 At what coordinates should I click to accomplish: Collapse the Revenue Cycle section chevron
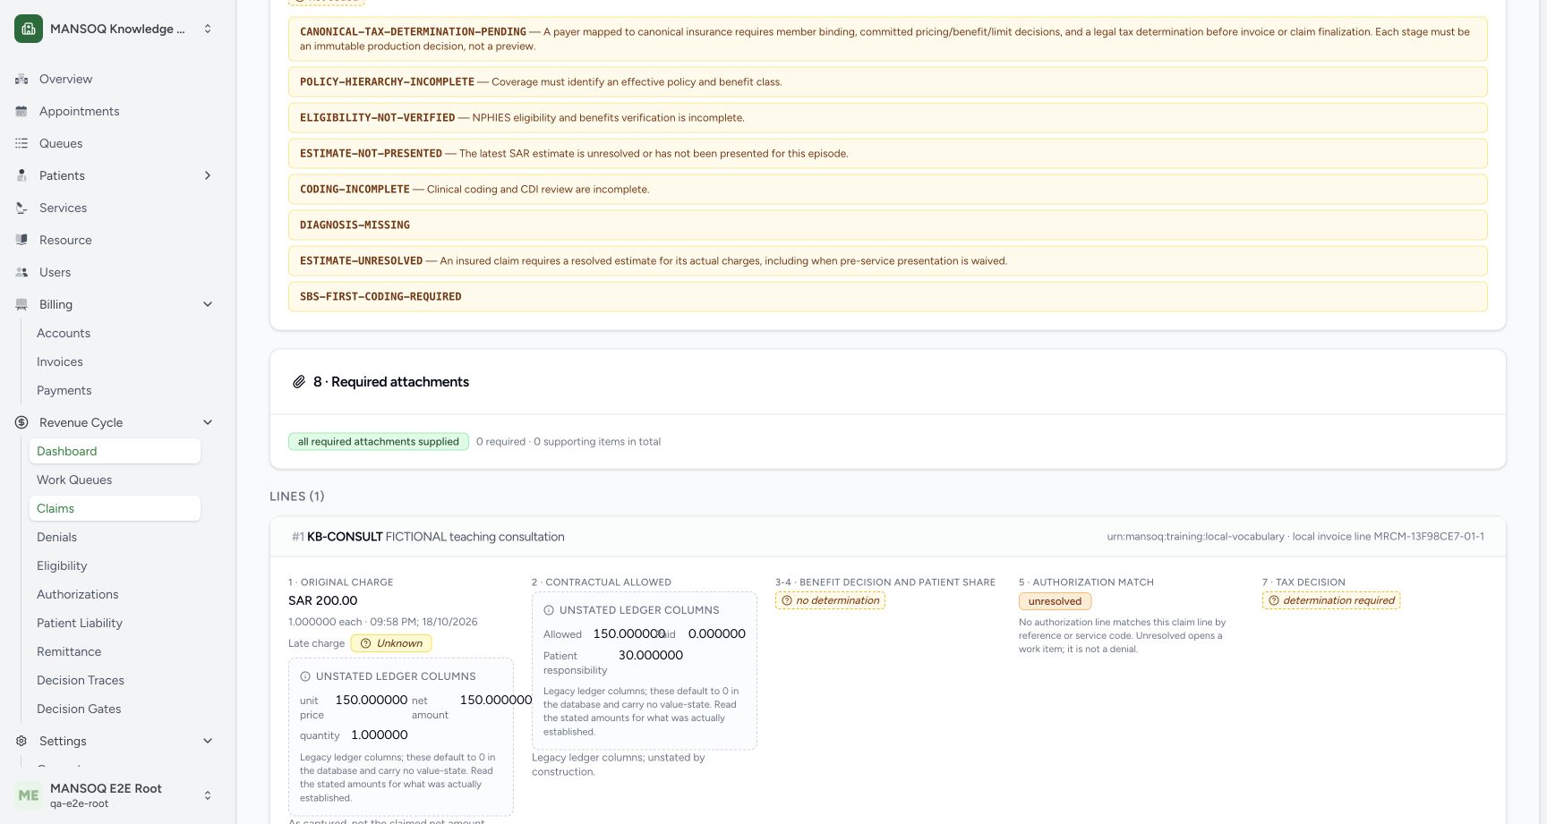tap(208, 422)
